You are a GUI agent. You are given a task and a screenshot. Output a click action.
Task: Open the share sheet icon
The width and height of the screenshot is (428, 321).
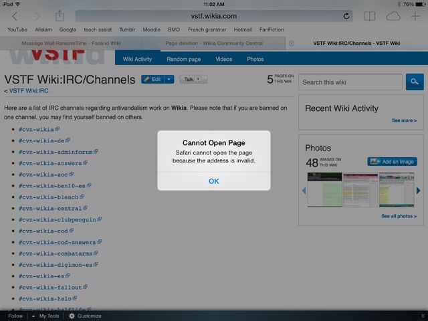(x=60, y=16)
